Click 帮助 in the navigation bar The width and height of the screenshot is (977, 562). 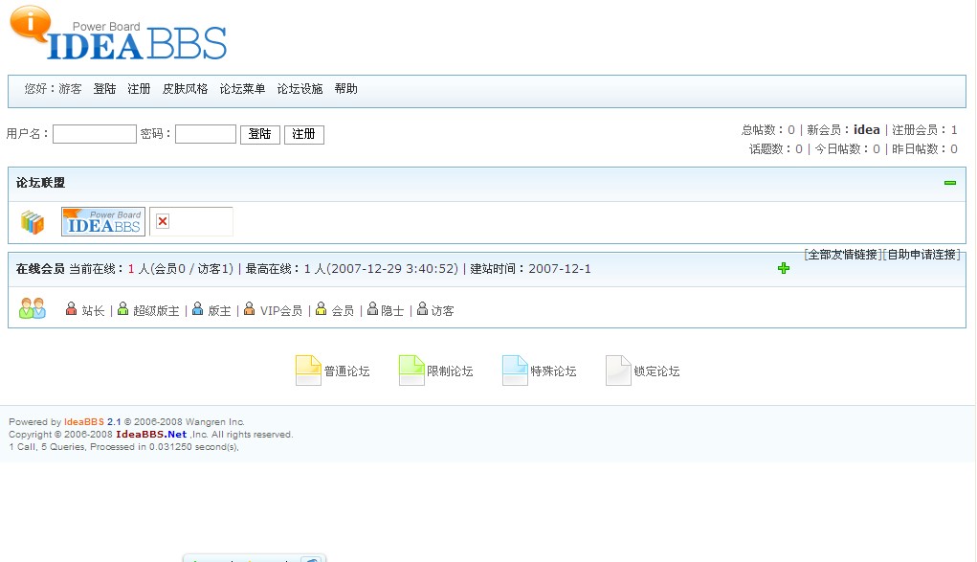tap(345, 89)
